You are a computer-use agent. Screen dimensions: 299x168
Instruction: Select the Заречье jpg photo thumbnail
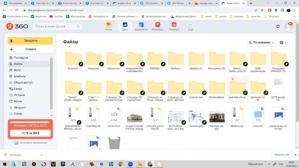tap(217, 117)
